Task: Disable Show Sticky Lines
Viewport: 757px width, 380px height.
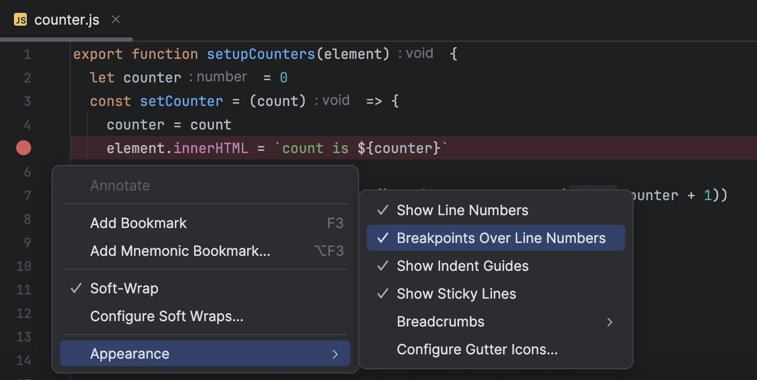Action: (456, 293)
